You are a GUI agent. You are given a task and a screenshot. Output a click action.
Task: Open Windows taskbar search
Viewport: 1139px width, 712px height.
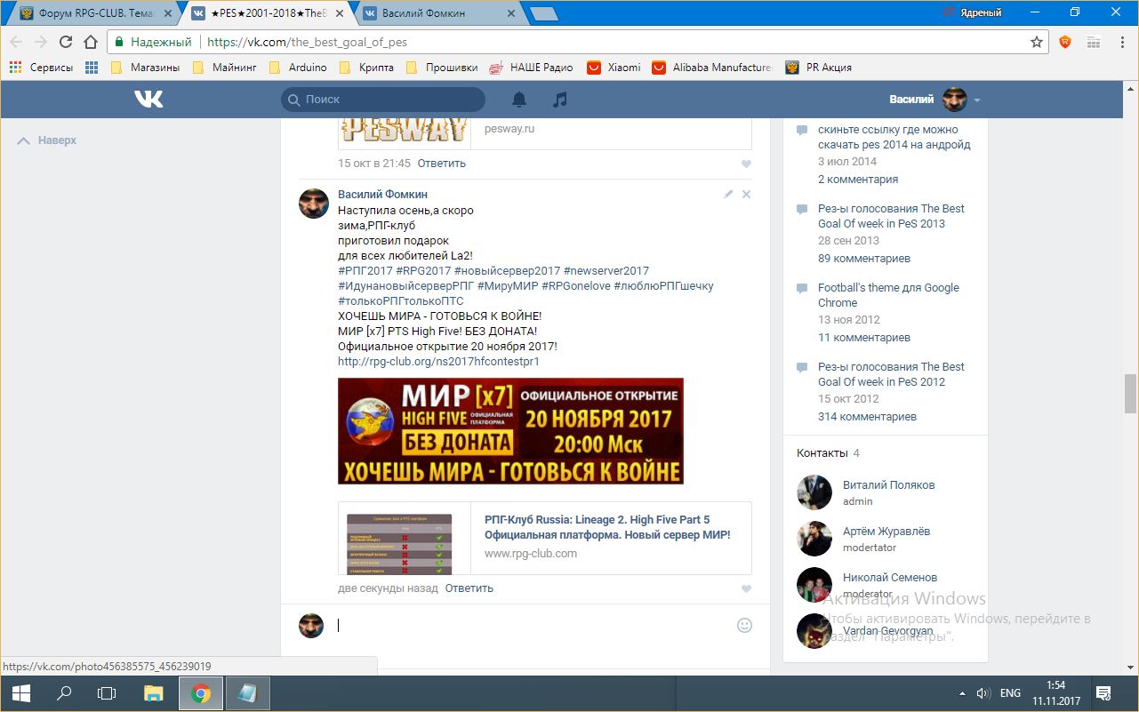(x=64, y=693)
